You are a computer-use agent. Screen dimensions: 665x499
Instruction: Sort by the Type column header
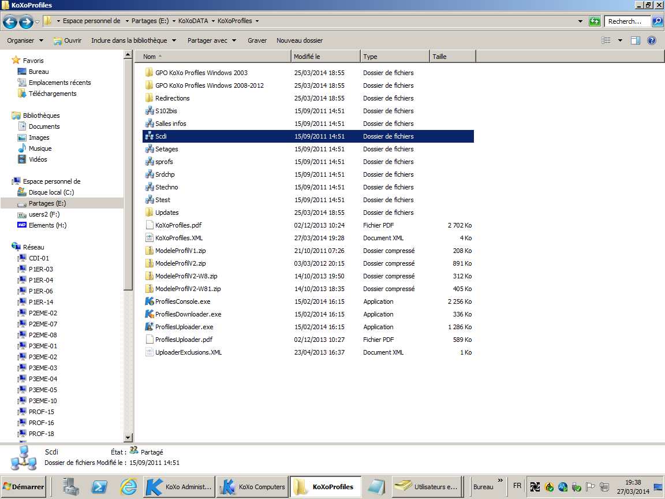point(395,57)
